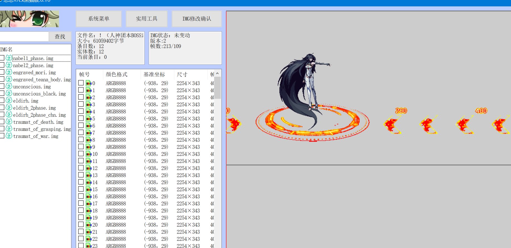The height and width of the screenshot is (248, 511).
Task: Click the frame 2 image icon
Action: (x=89, y=97)
